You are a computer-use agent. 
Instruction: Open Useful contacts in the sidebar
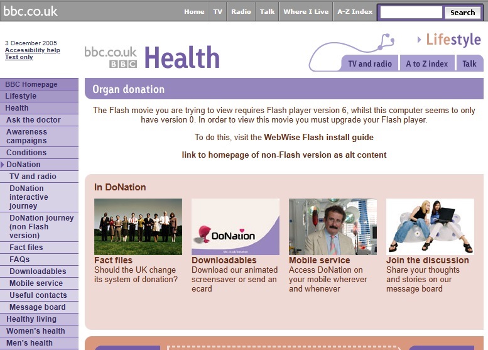click(39, 295)
